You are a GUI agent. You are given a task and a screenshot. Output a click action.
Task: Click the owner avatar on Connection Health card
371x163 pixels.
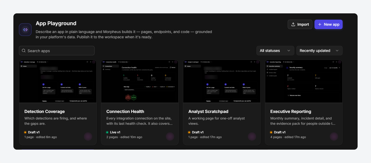[170, 137]
